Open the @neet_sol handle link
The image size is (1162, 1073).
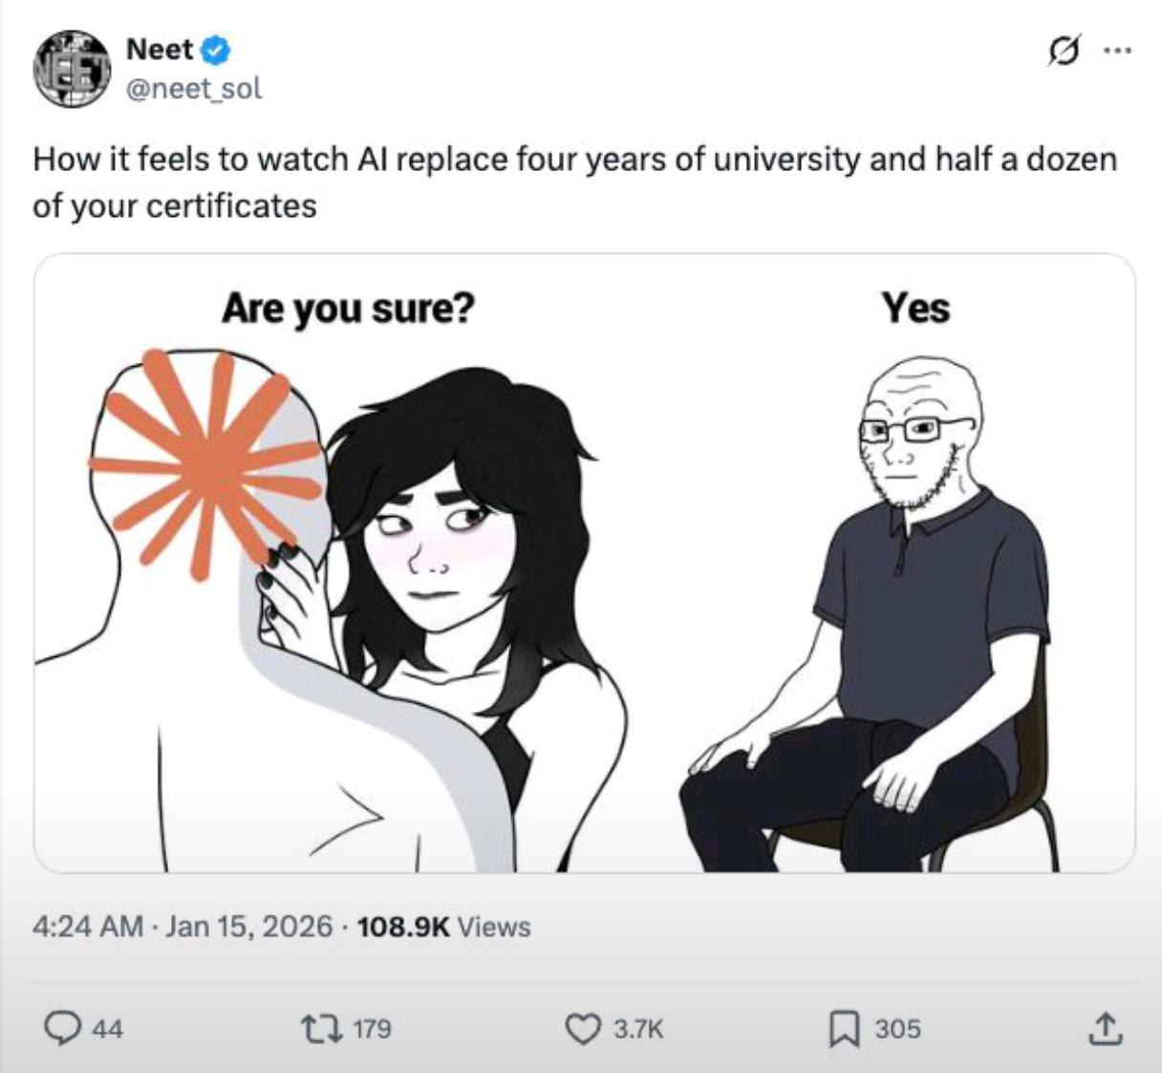(x=194, y=89)
